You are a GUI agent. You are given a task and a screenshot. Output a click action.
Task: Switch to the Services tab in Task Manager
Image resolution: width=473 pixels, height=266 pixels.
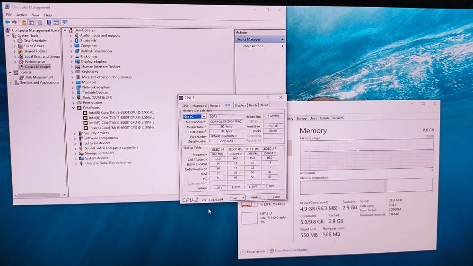point(338,118)
